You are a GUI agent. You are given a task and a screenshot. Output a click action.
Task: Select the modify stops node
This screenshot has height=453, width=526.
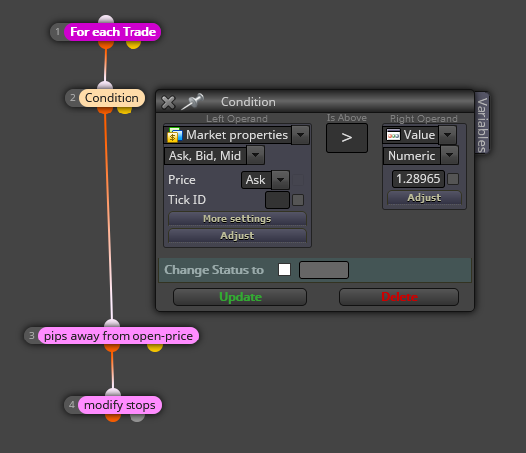click(x=120, y=405)
